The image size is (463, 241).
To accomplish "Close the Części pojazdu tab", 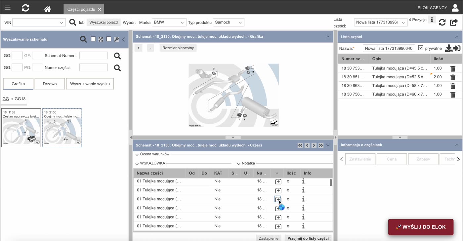I will click(100, 10).
